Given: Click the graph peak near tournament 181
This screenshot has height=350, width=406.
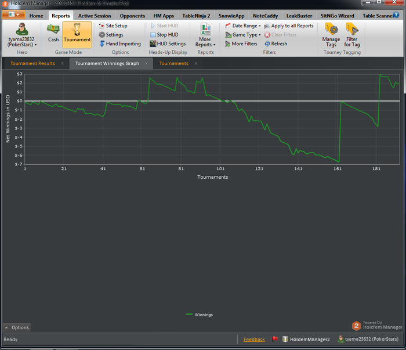Looking at the screenshot, I should click(x=380, y=75).
